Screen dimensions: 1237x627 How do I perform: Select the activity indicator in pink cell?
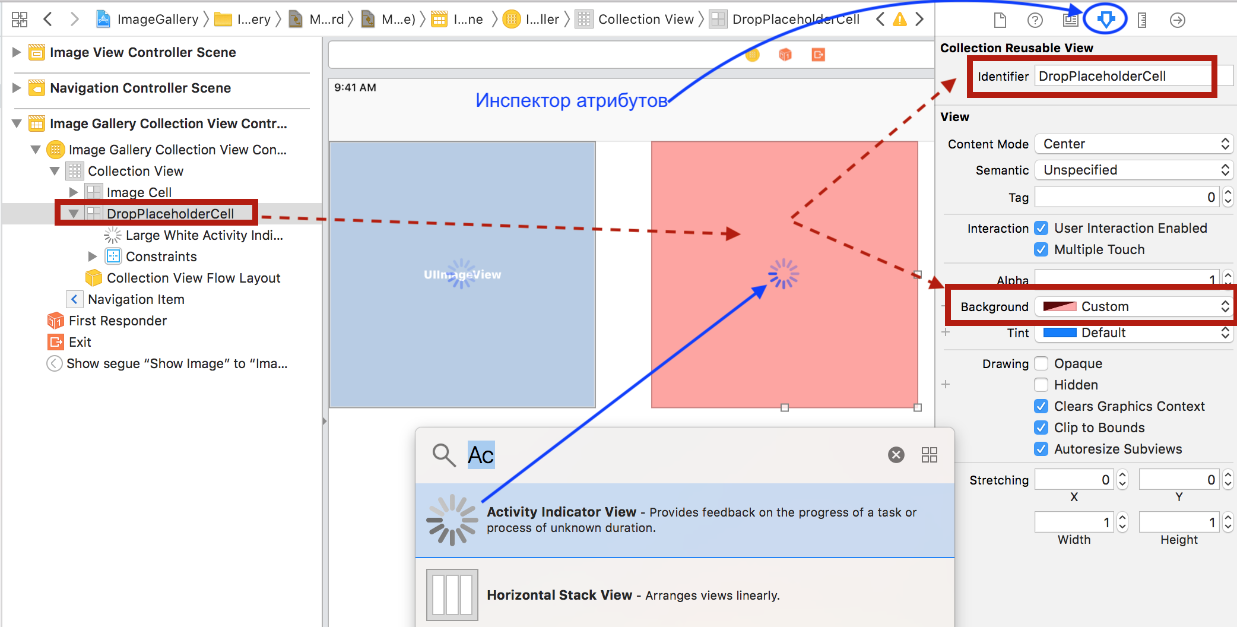coord(784,274)
